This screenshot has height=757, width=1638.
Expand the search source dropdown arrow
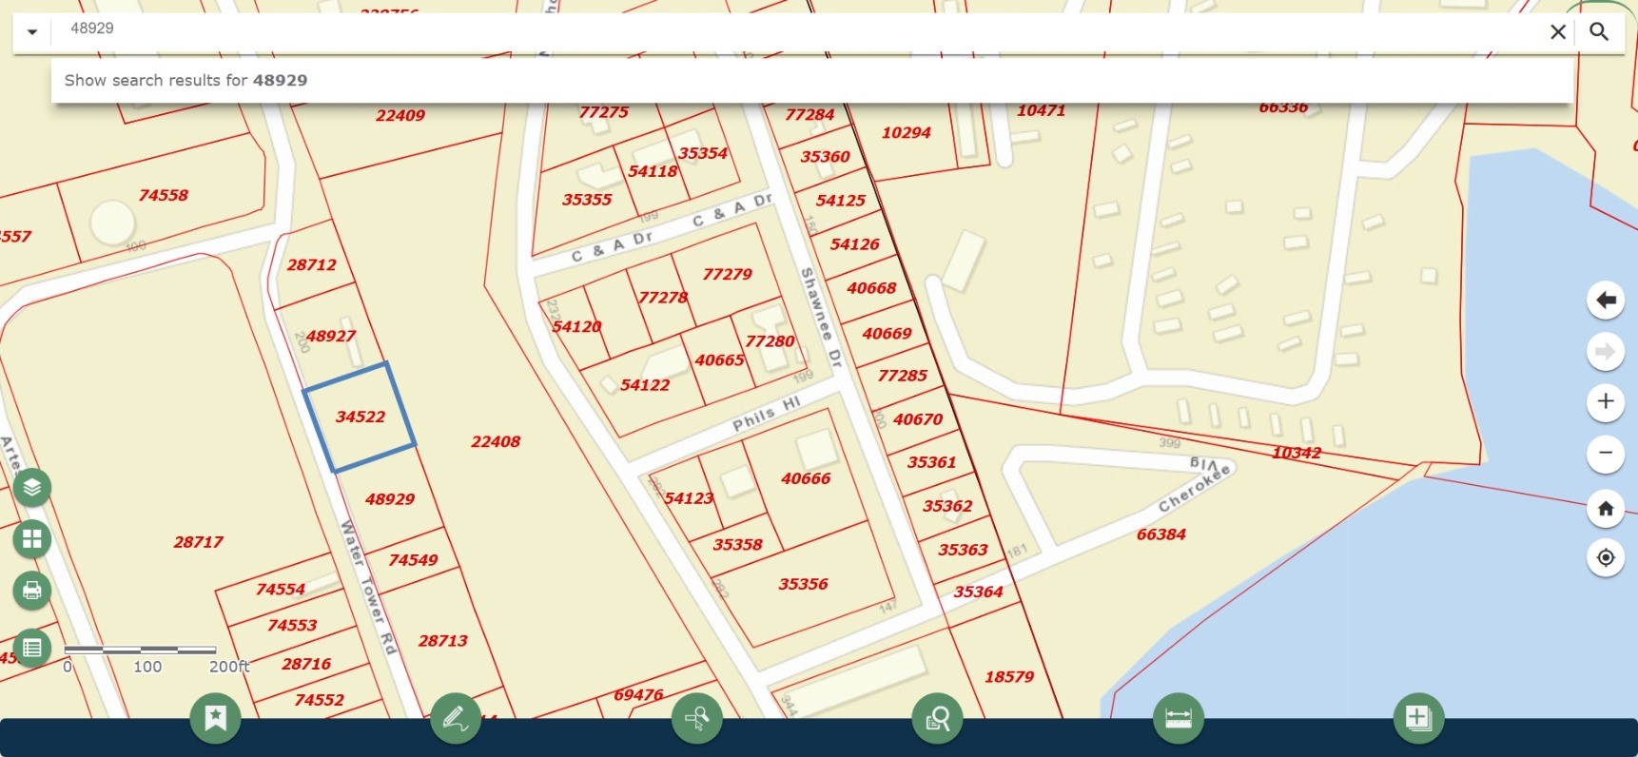click(x=32, y=32)
